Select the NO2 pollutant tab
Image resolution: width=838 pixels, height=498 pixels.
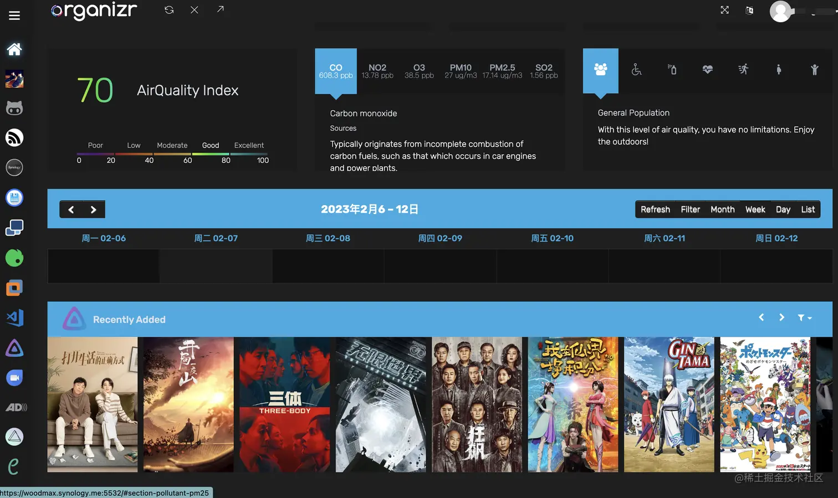point(377,71)
